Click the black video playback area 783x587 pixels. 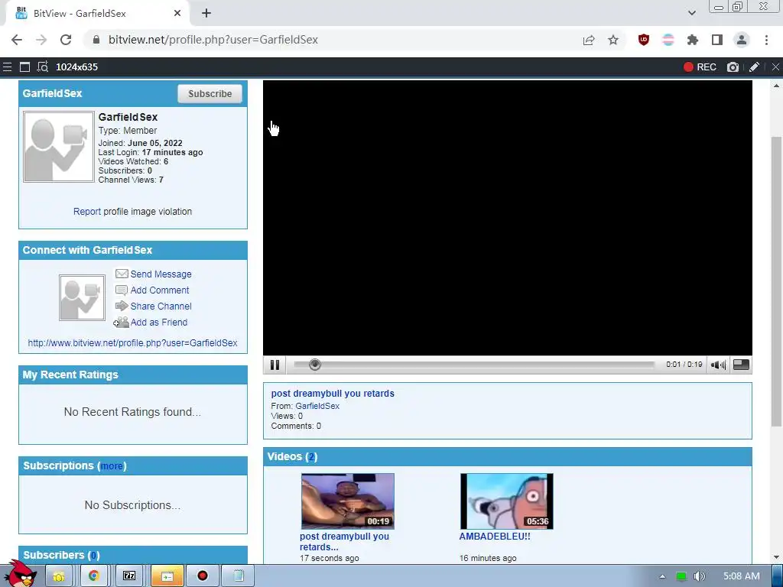[x=508, y=218]
